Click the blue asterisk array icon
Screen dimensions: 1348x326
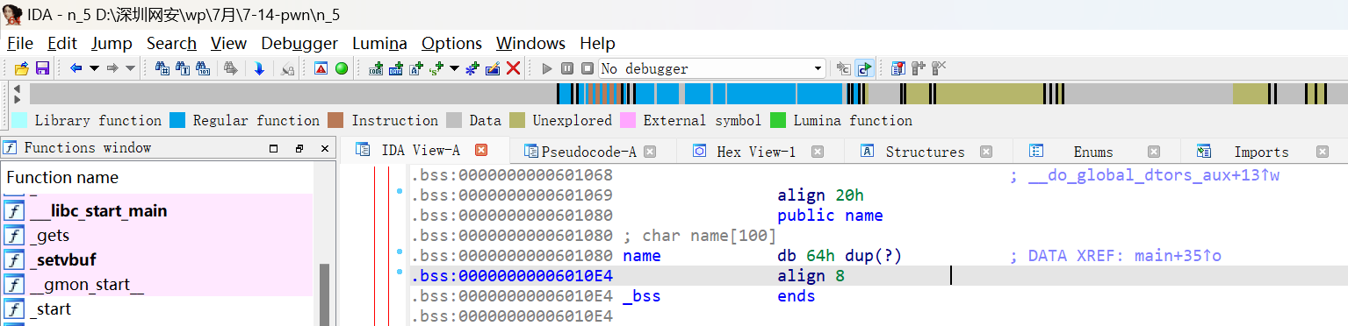(472, 67)
